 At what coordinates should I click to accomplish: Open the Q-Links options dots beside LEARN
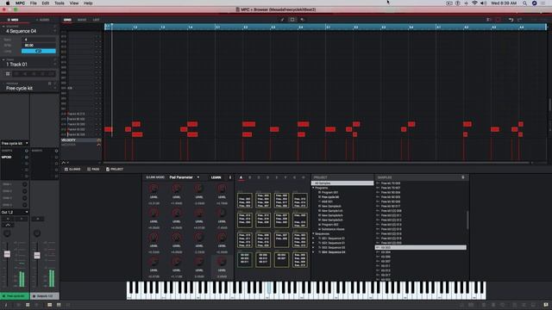(x=230, y=177)
